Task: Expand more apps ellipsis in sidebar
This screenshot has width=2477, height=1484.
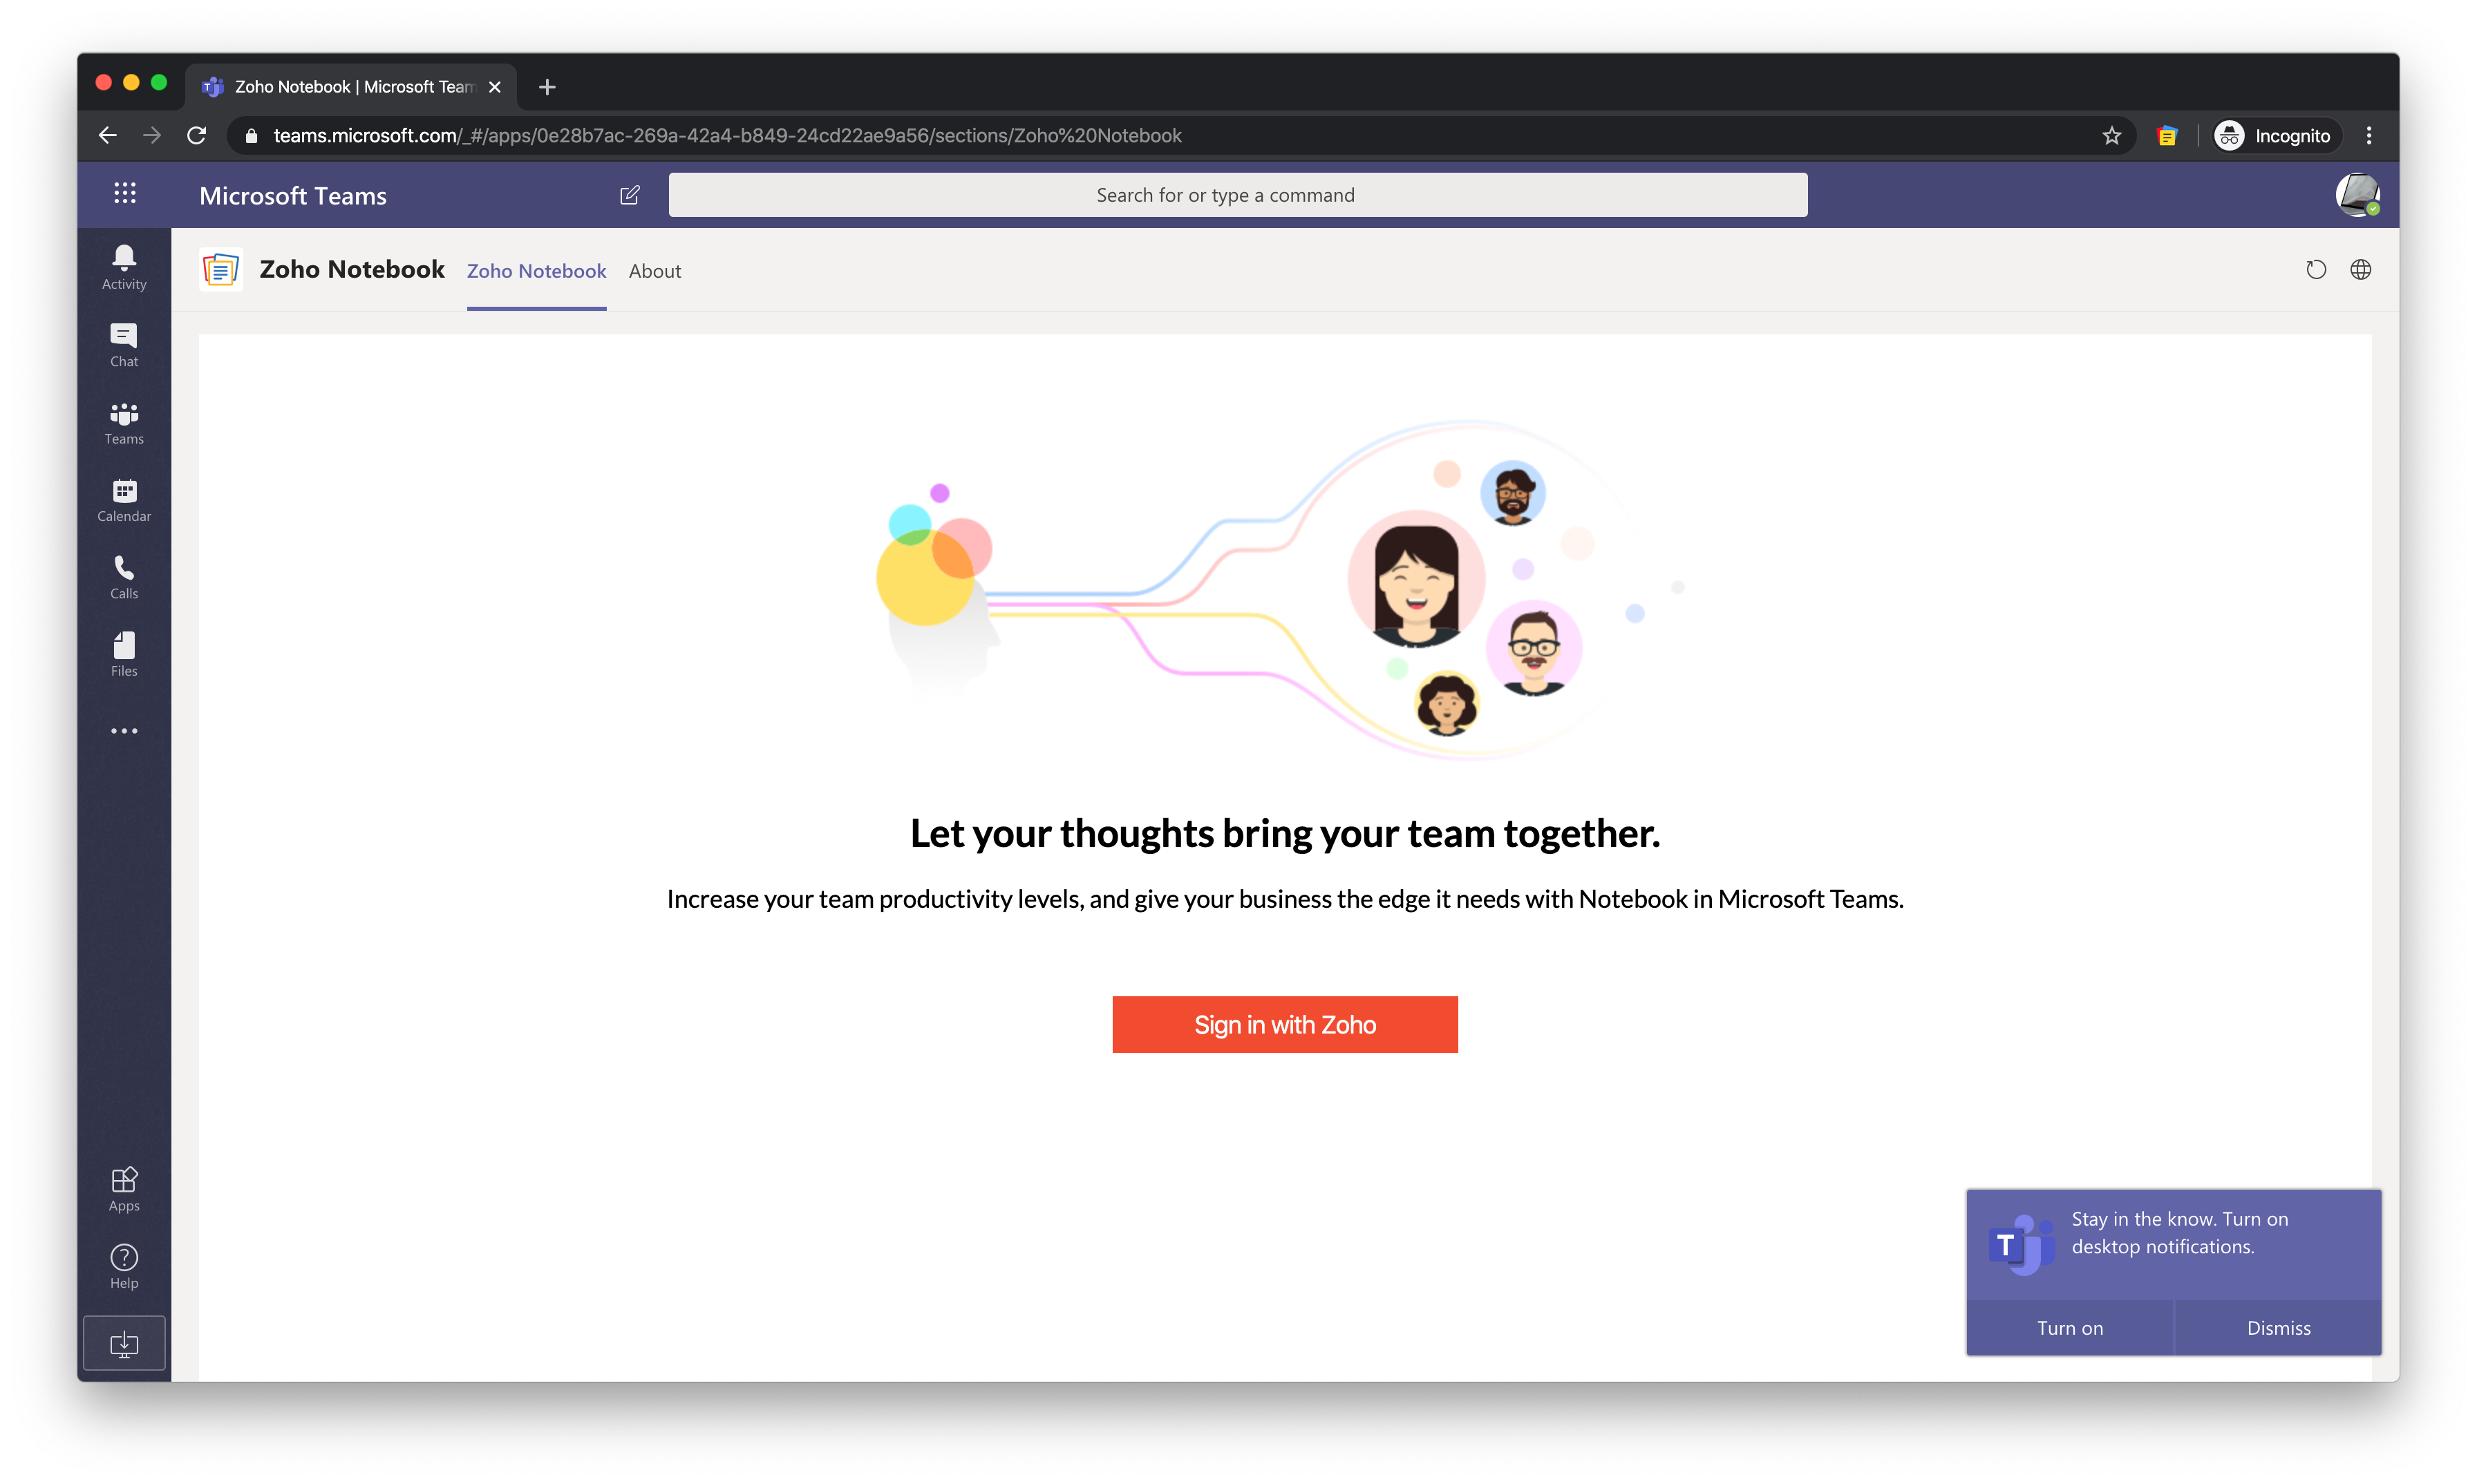Action: point(124,731)
